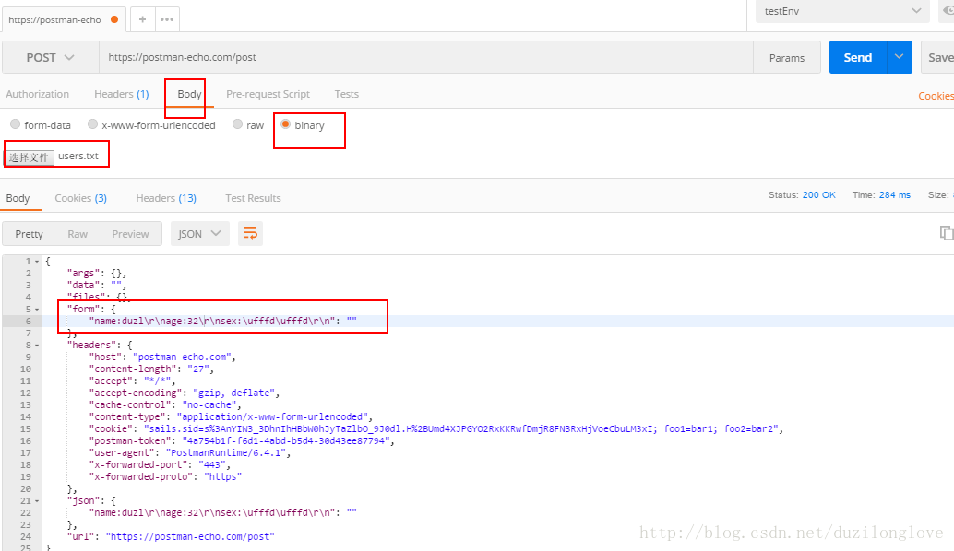The width and height of the screenshot is (954, 551).
Task: Click the "host": "postman-echo.com" line
Action: 162,358
